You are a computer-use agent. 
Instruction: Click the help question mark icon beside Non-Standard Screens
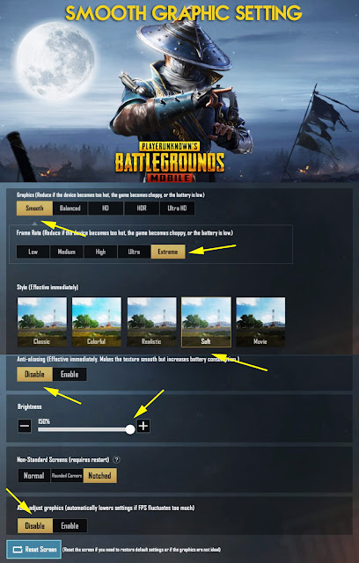116,459
